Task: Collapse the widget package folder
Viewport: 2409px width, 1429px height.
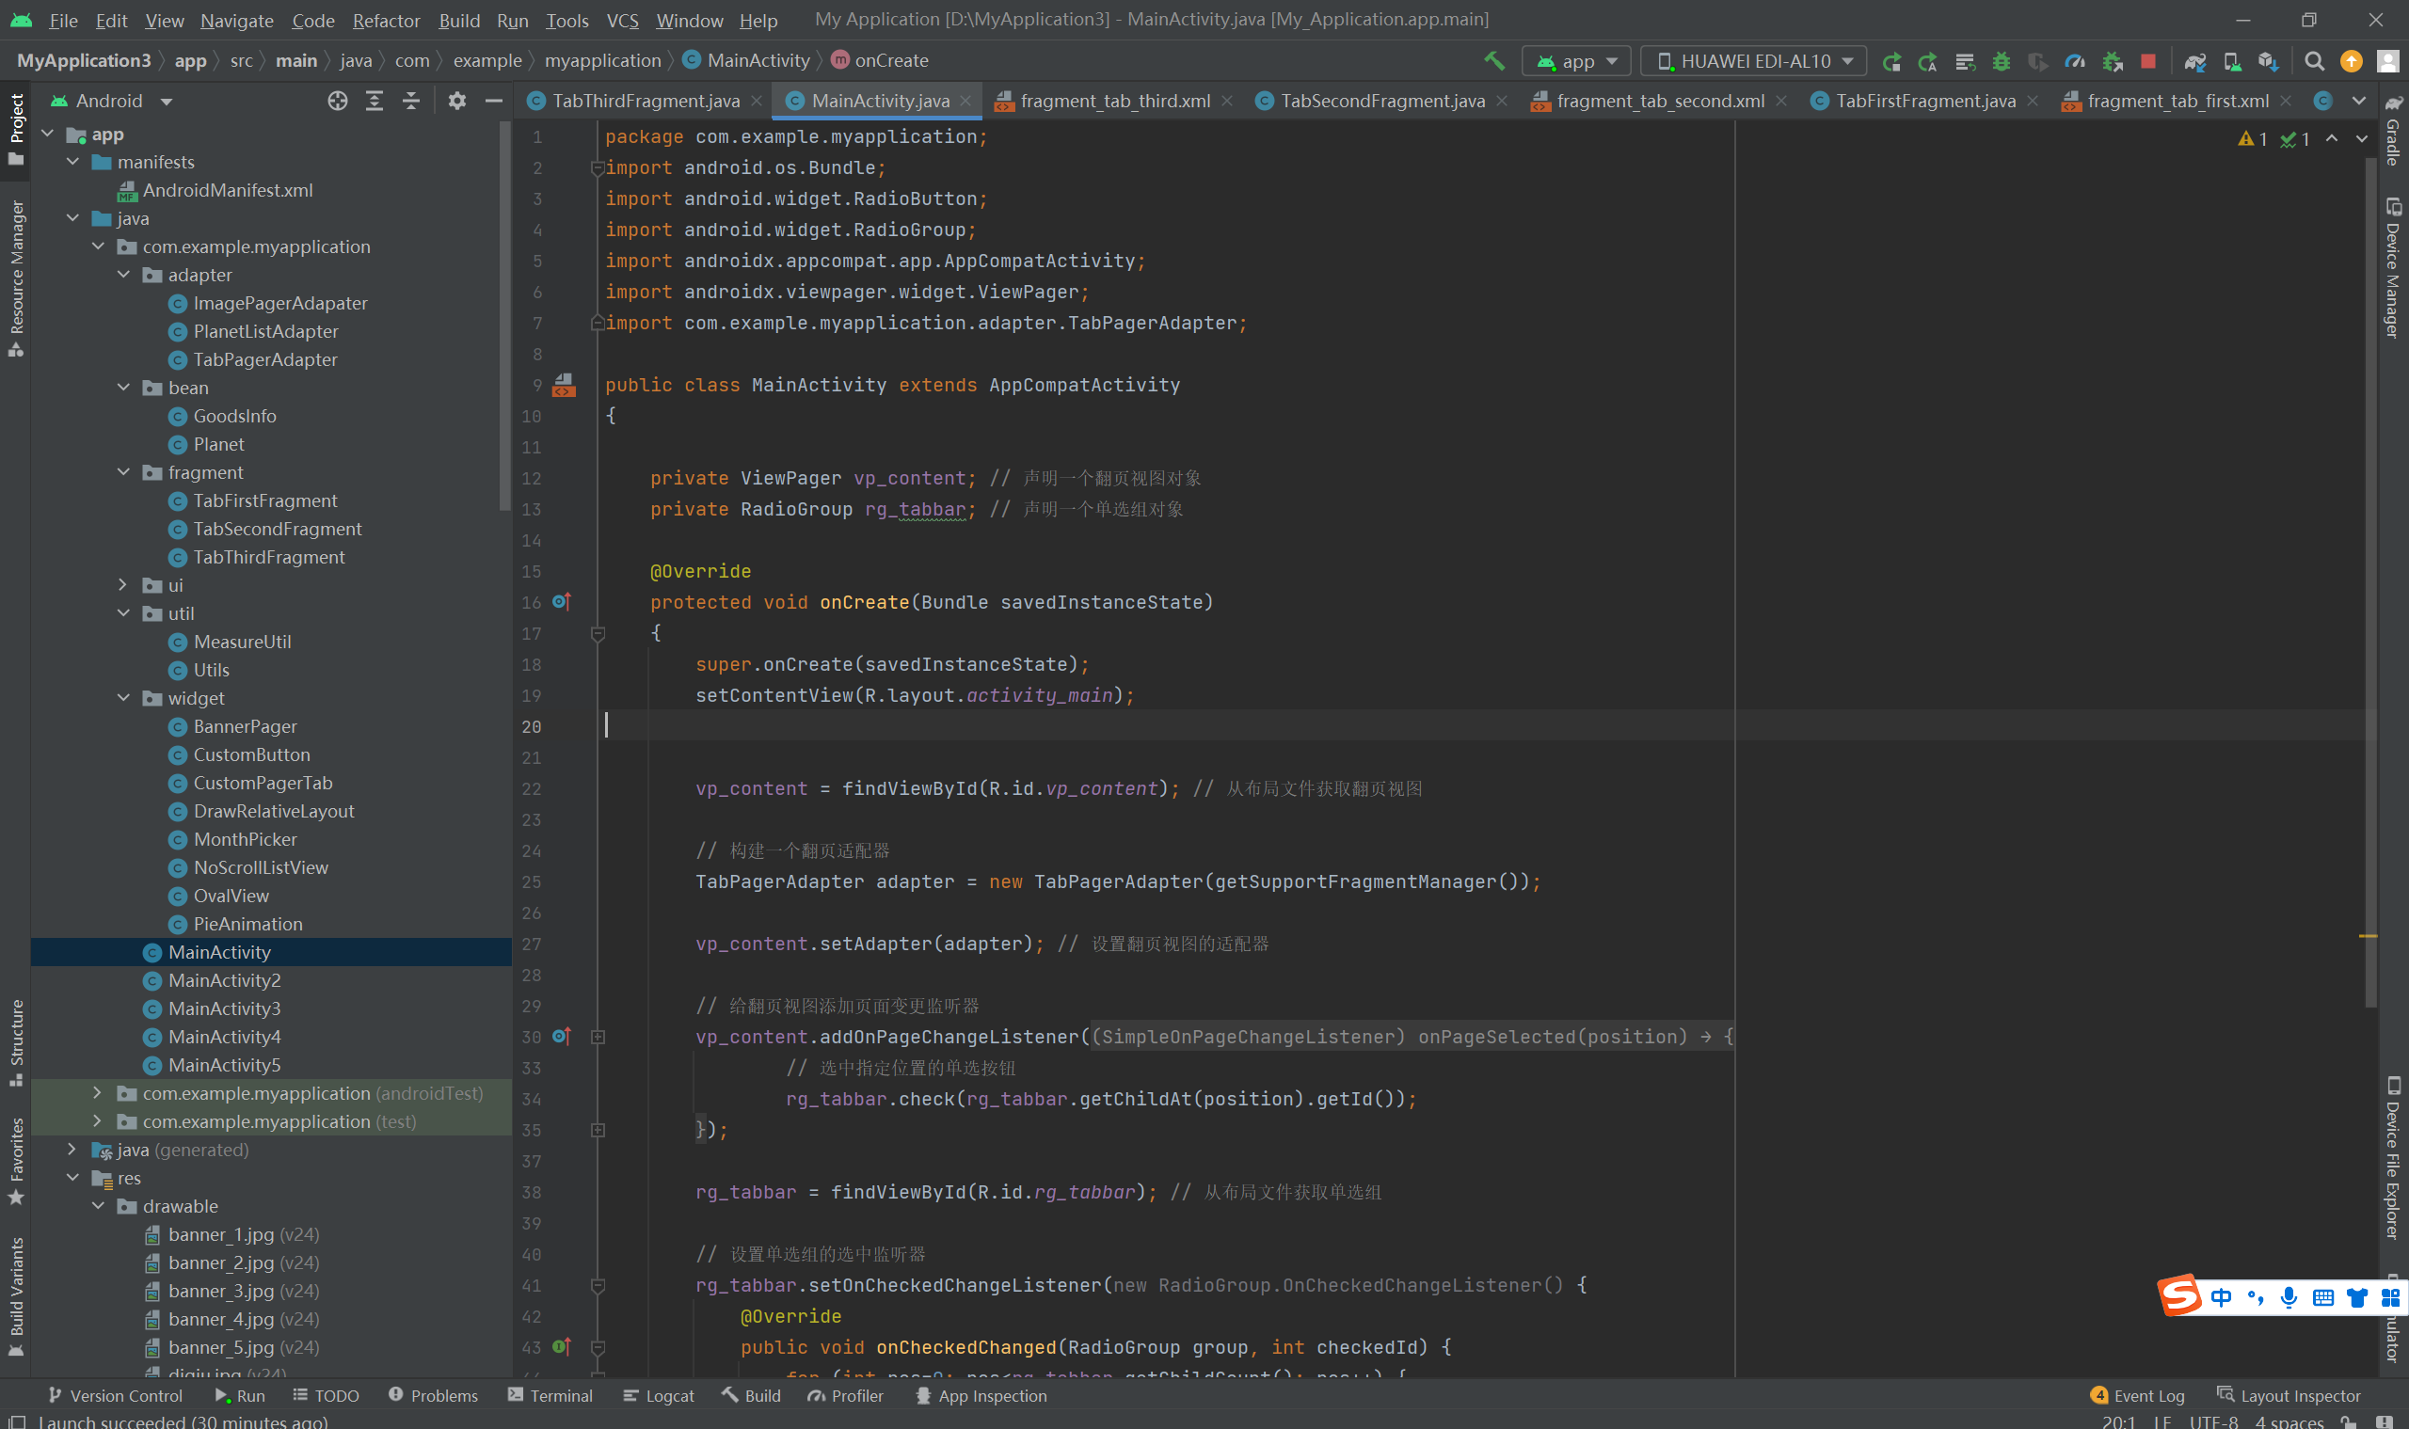Action: (123, 697)
